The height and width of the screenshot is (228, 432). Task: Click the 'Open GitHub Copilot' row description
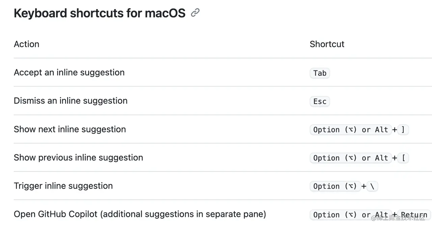pyautogui.click(x=140, y=214)
